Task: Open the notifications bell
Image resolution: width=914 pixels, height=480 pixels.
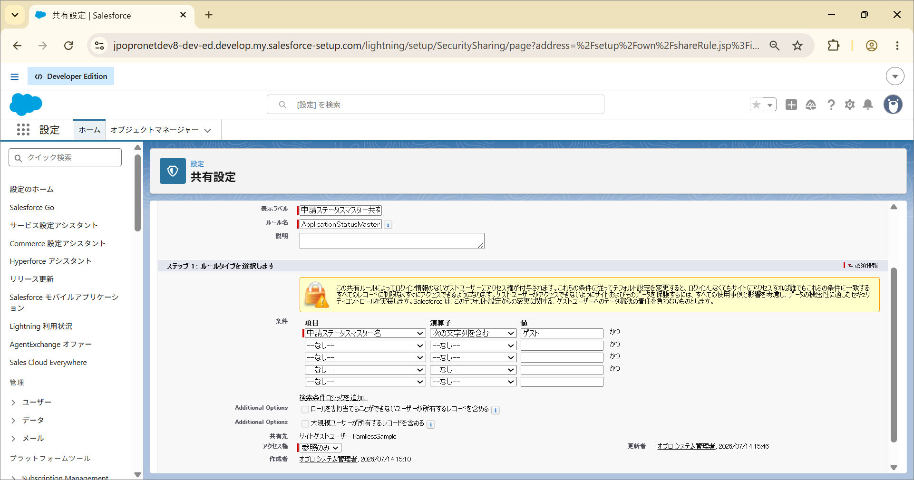Action: tap(868, 105)
